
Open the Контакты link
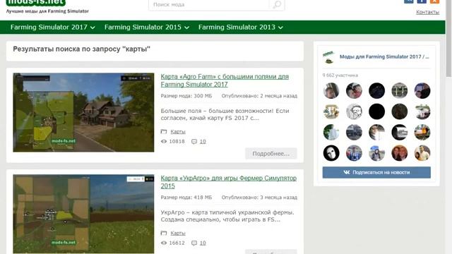pyautogui.click(x=427, y=12)
